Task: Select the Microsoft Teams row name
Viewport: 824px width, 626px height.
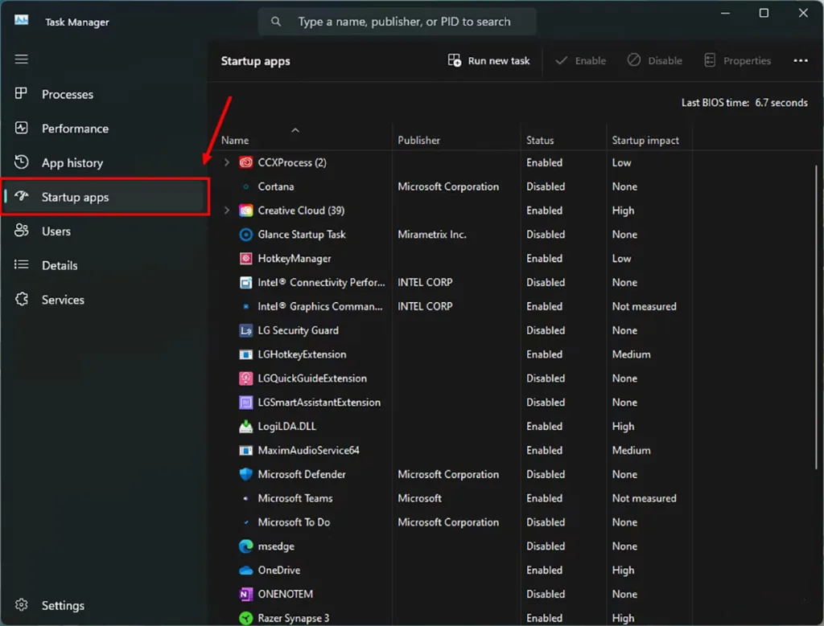Action: [x=295, y=498]
